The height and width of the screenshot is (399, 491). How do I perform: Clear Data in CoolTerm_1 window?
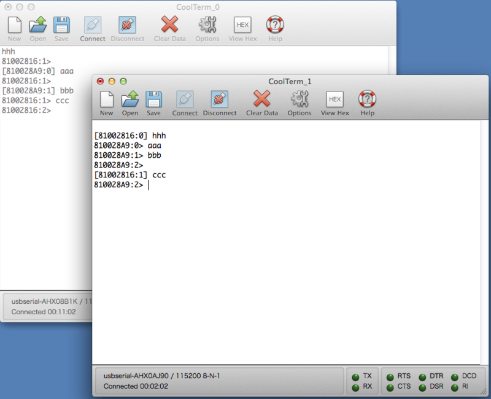(262, 99)
